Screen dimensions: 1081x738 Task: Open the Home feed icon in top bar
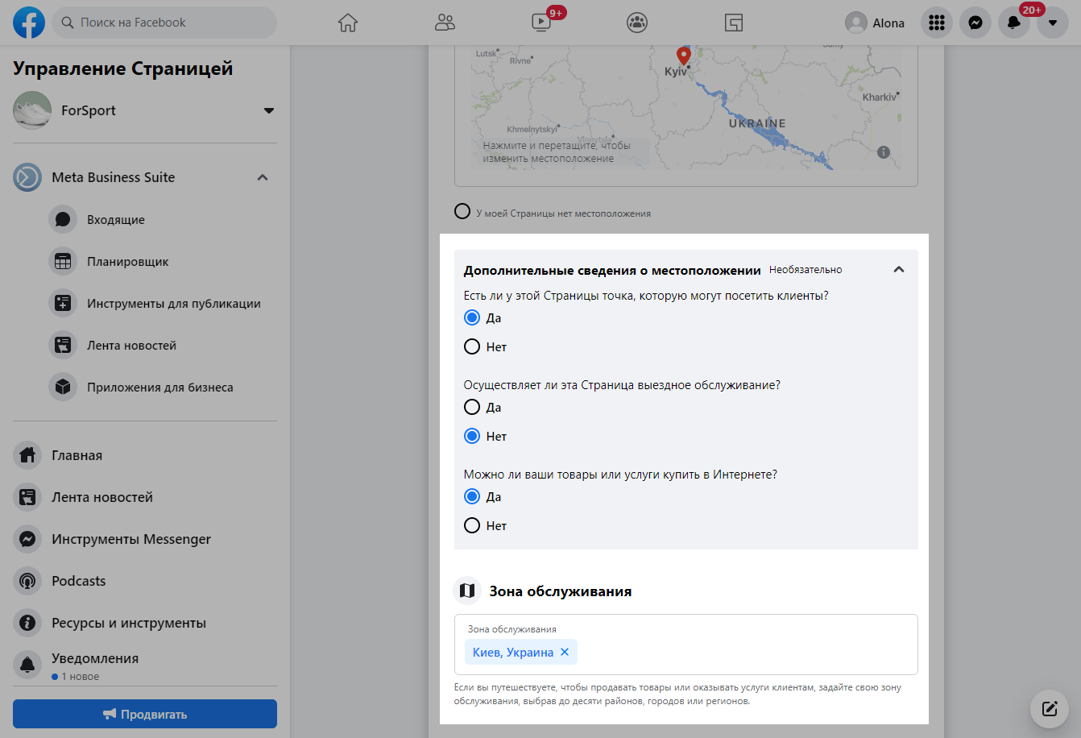tap(348, 23)
